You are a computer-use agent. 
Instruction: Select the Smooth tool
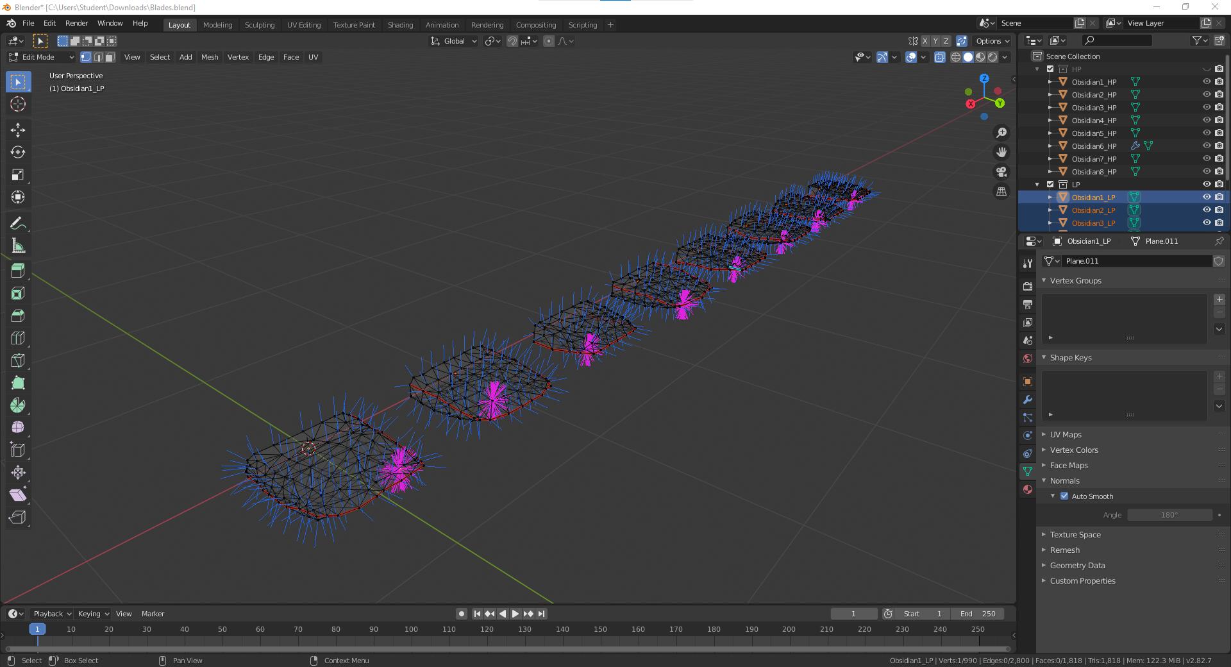[18, 428]
